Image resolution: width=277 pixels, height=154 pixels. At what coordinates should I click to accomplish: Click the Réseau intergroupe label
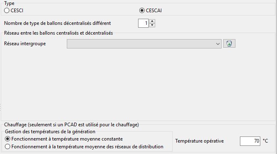[25, 44]
